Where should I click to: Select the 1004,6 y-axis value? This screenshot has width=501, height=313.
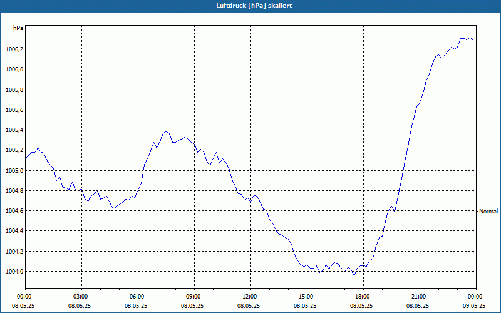[14, 211]
